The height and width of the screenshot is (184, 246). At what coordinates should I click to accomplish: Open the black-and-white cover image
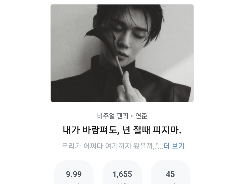tap(122, 53)
